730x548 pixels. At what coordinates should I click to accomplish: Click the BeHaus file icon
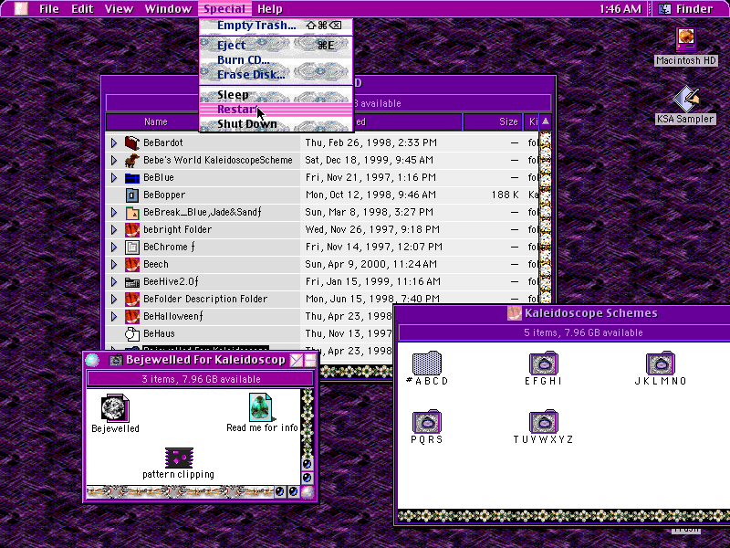(132, 333)
